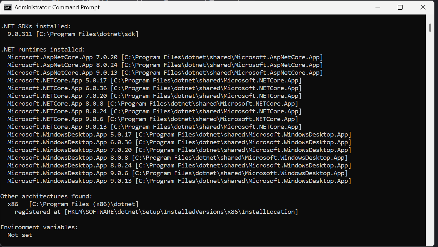Click the HKLM registry InstallLocation path text
The image size is (438, 247).
(181, 212)
